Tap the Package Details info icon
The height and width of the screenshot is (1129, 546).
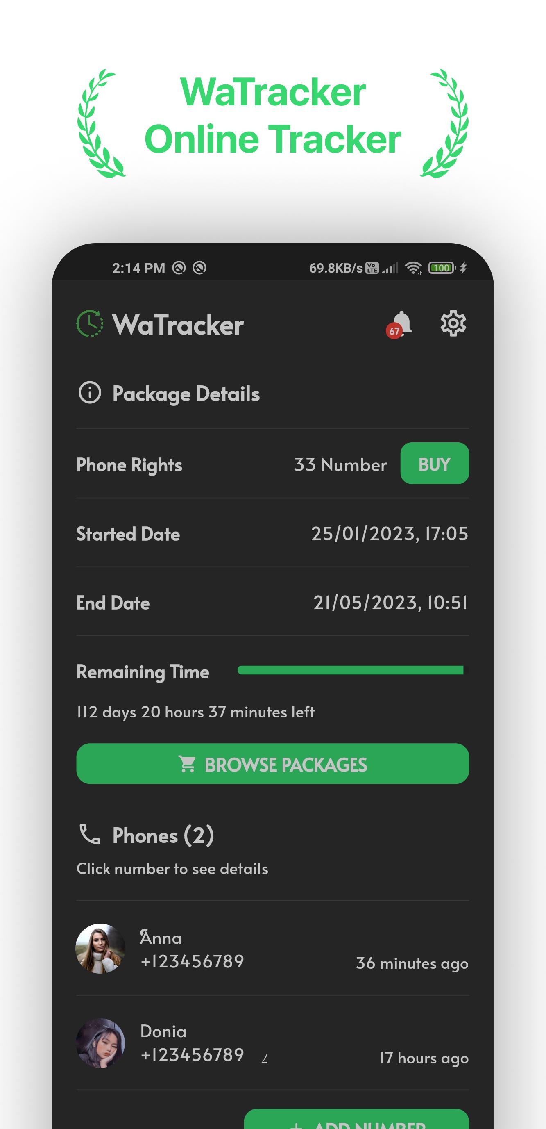(90, 392)
